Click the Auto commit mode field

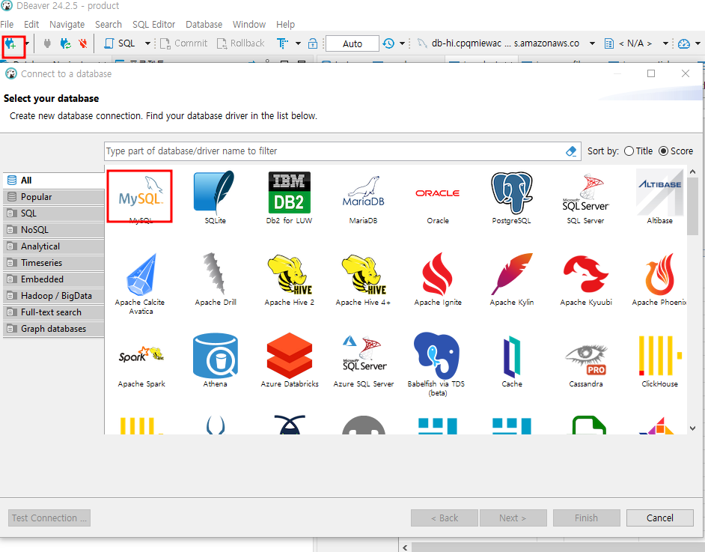point(352,43)
